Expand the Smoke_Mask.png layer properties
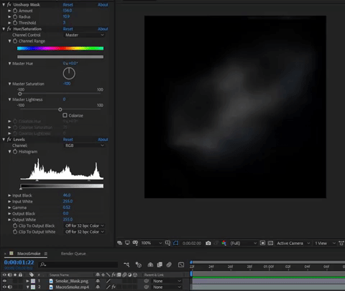 27,281
